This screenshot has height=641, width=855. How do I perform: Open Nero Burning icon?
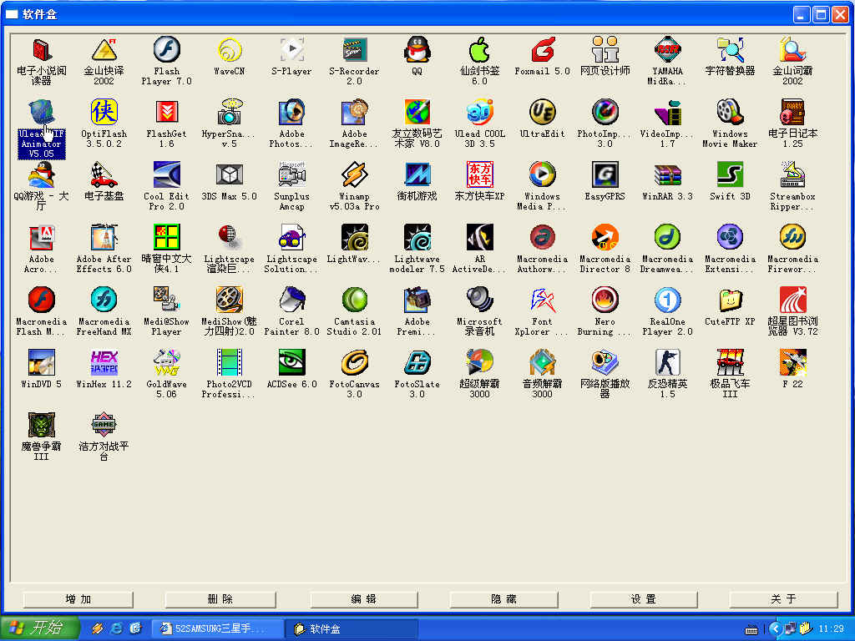tap(605, 300)
